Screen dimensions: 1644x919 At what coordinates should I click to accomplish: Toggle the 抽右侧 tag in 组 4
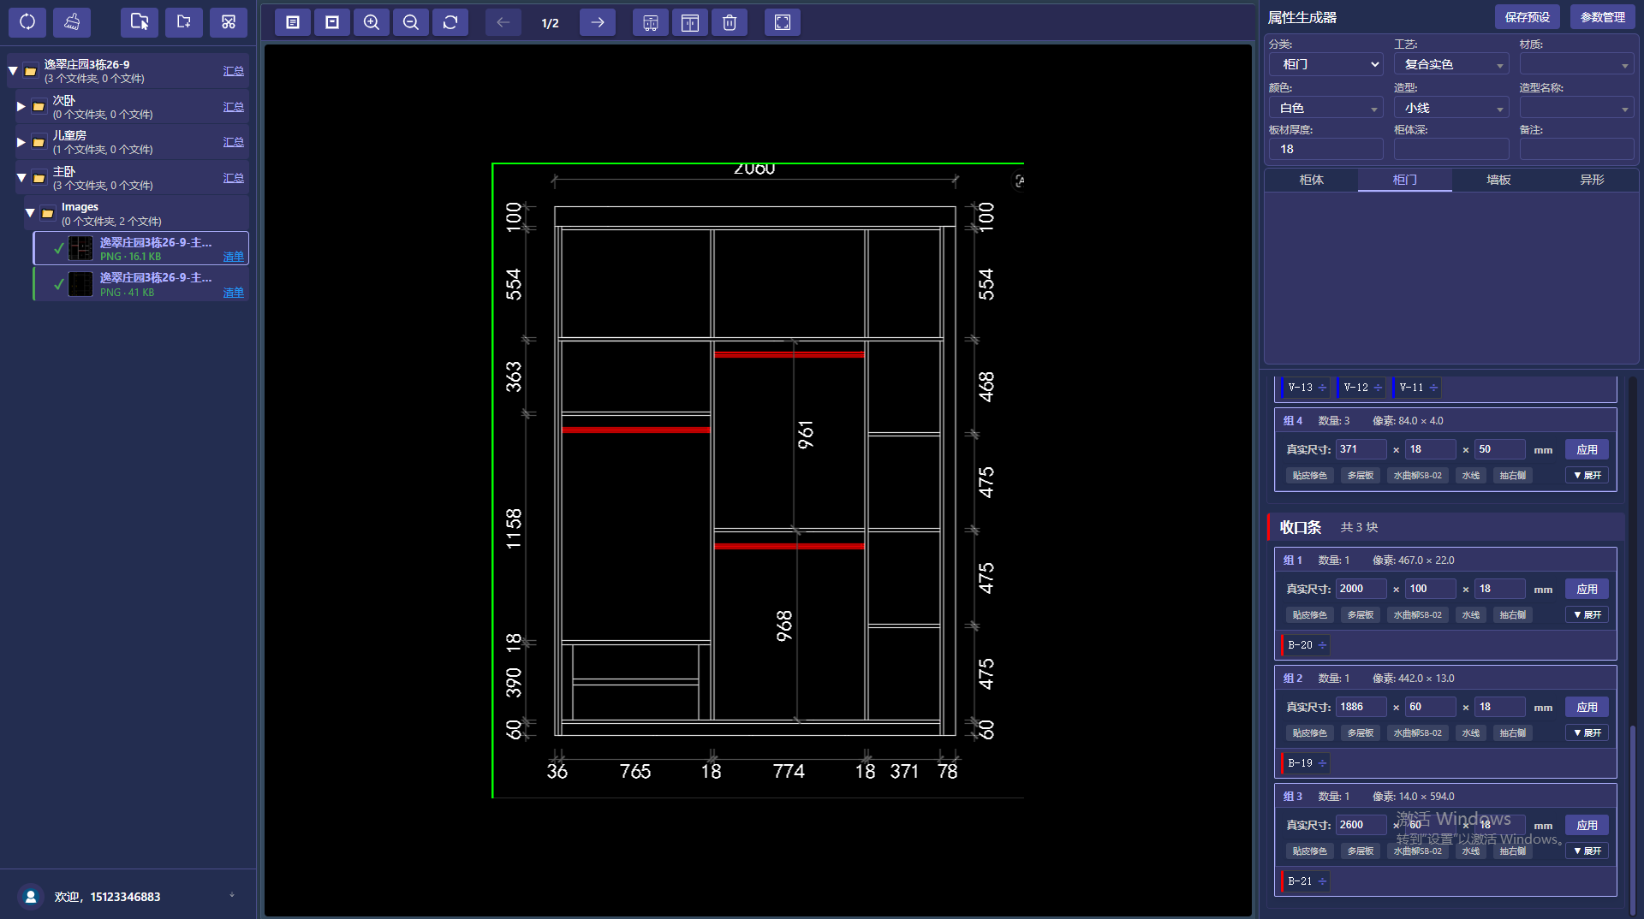point(1512,475)
